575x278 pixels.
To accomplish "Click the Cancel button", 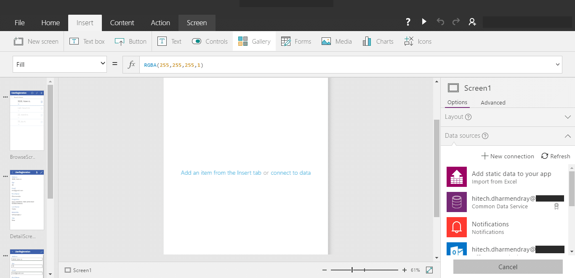I will pos(508,267).
